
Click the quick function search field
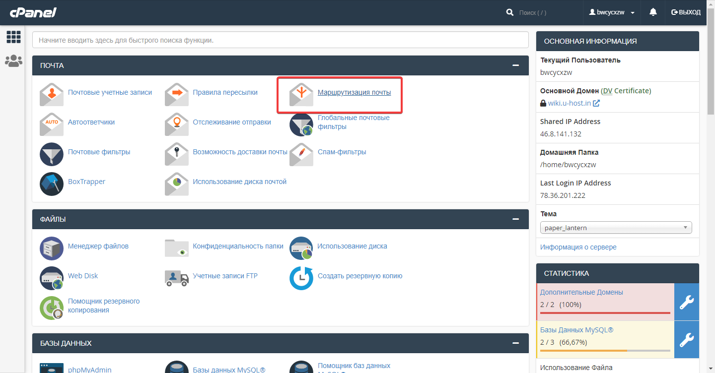pyautogui.click(x=281, y=40)
